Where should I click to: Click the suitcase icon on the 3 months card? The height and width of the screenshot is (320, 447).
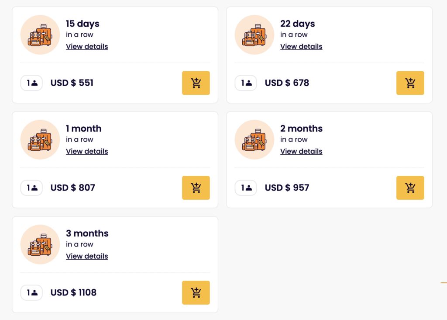click(x=40, y=244)
